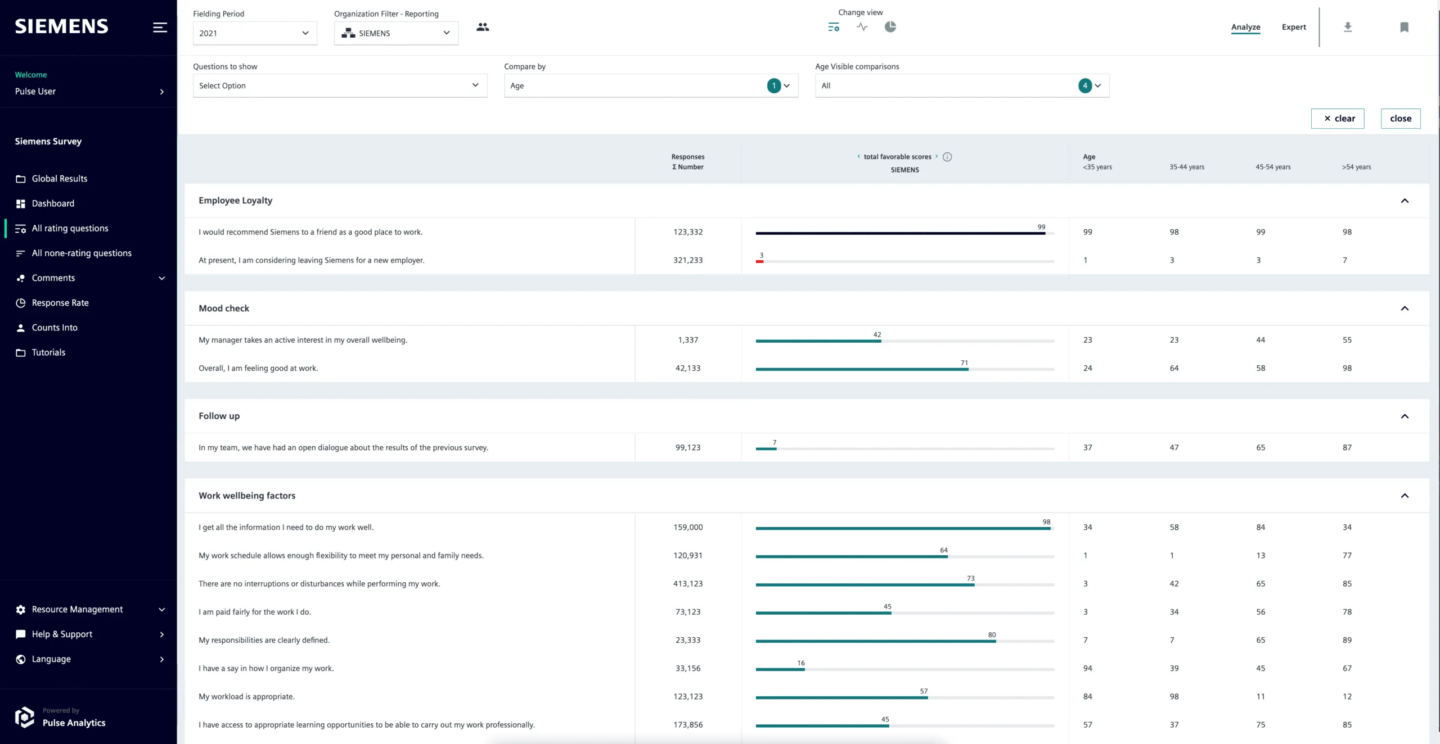Download the report via download icon
The image size is (1440, 744).
tap(1348, 27)
